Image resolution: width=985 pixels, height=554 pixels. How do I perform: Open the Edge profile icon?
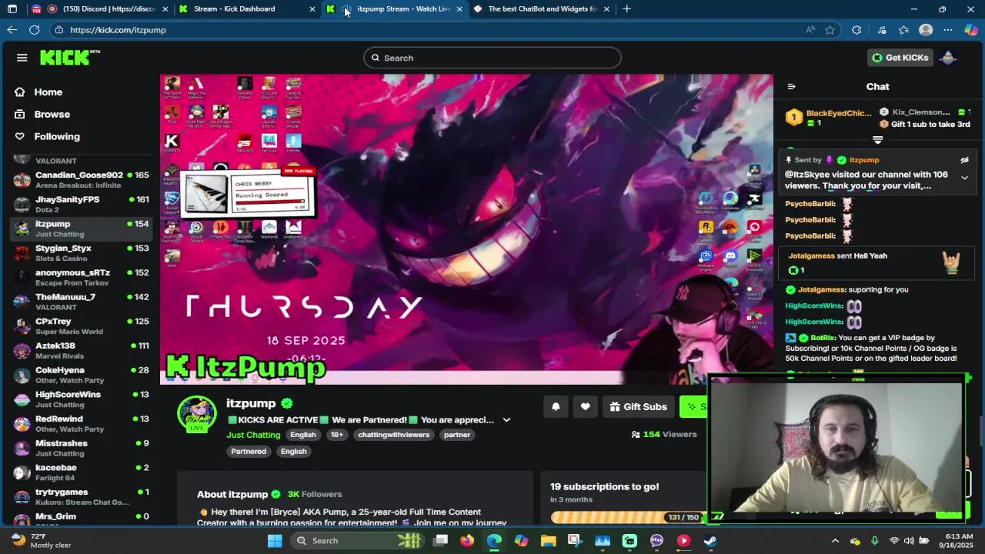coord(926,30)
